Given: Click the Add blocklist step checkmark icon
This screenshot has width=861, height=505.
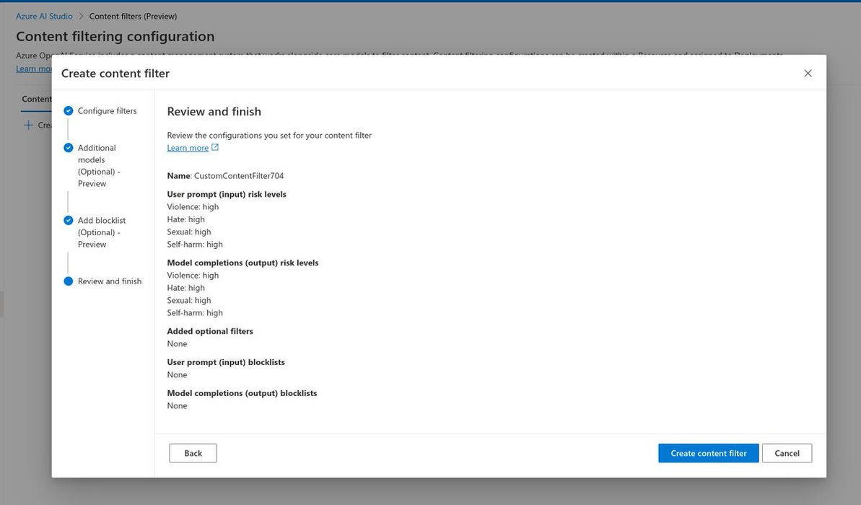Looking at the screenshot, I should (69, 221).
